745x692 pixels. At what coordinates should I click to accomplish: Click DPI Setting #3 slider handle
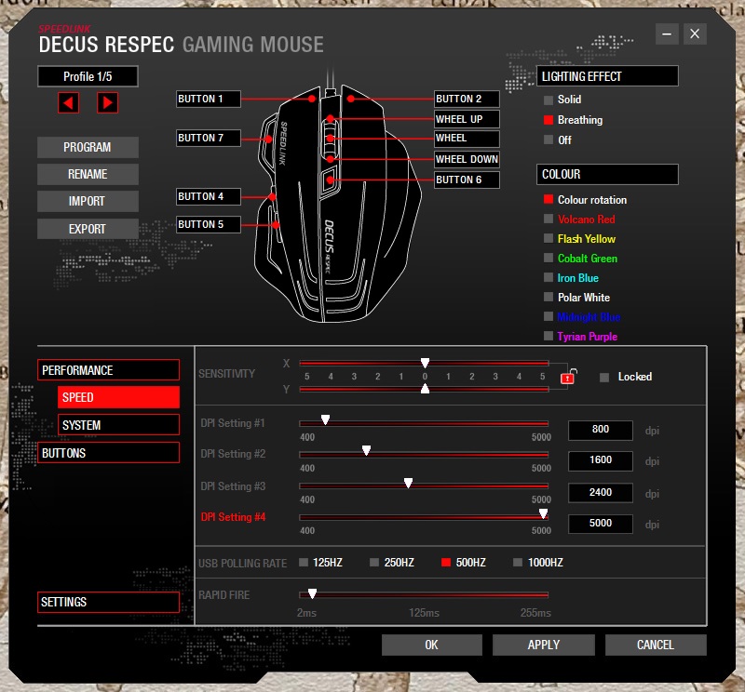pos(408,483)
